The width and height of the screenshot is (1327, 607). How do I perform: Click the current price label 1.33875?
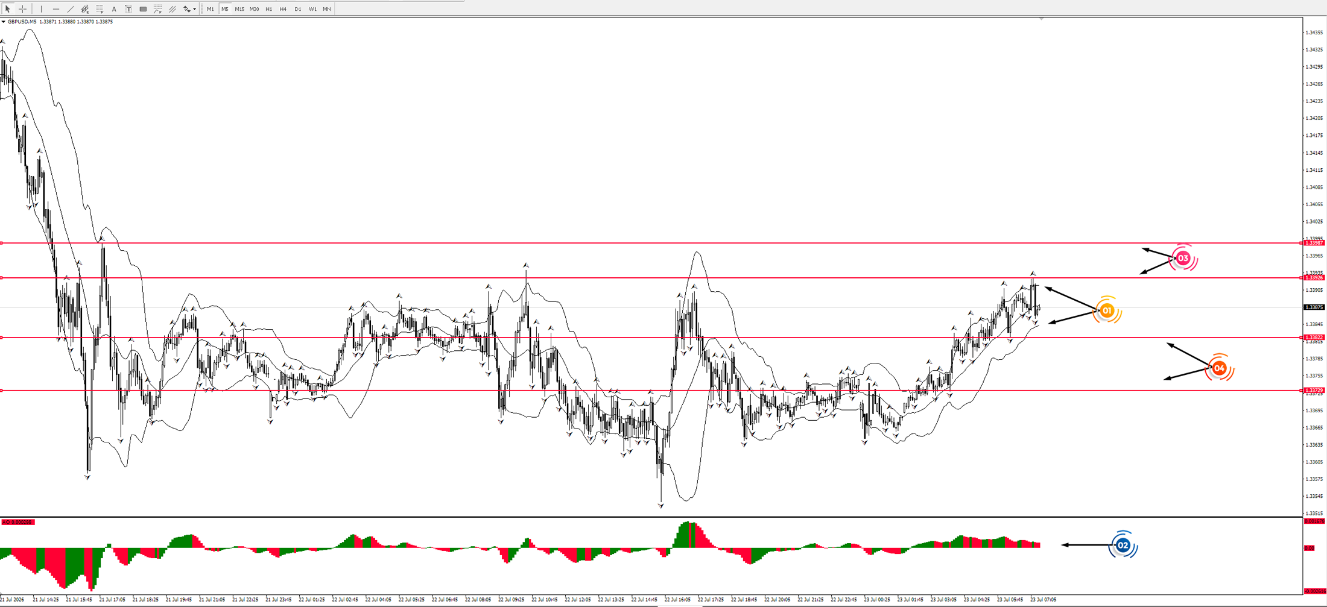tap(1314, 307)
